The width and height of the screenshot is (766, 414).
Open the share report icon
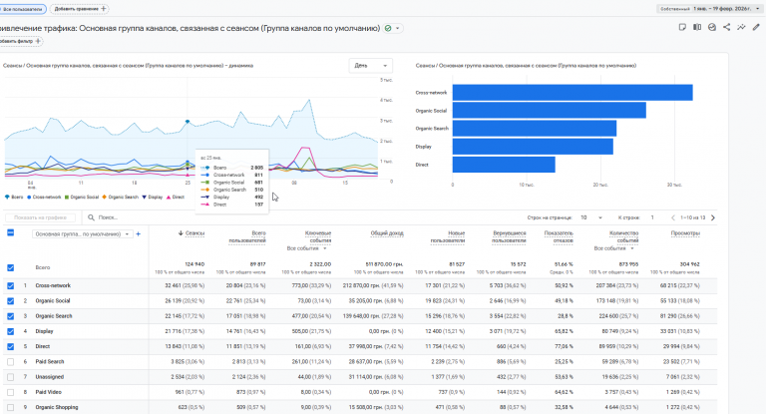(x=726, y=27)
